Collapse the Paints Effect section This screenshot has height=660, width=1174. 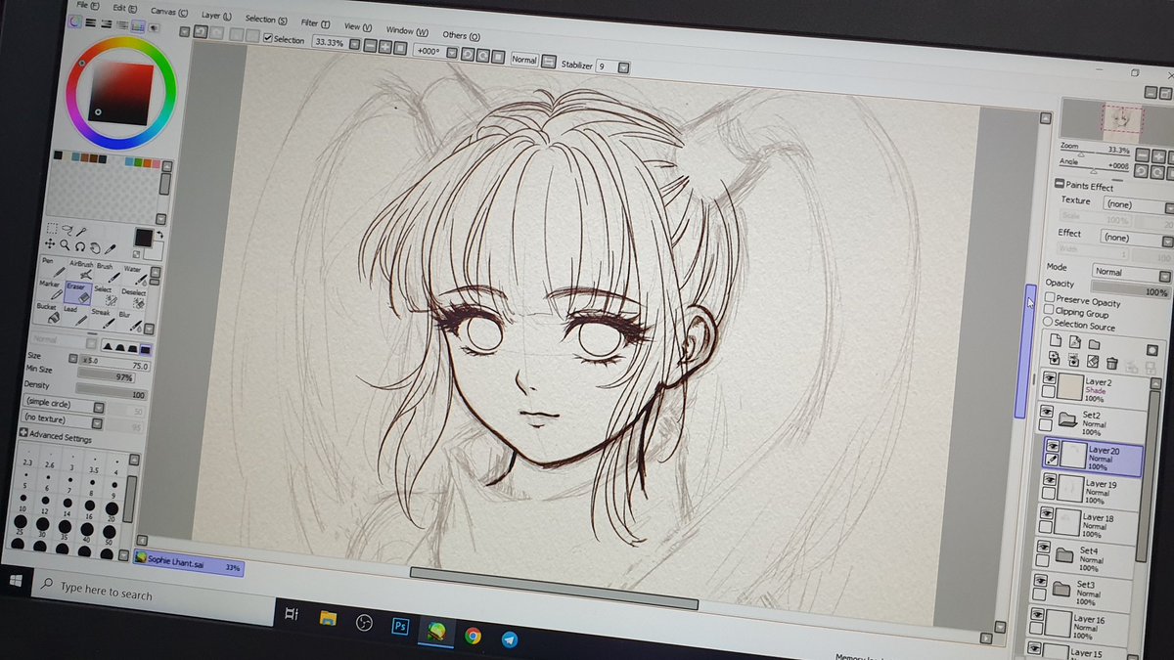point(1059,184)
